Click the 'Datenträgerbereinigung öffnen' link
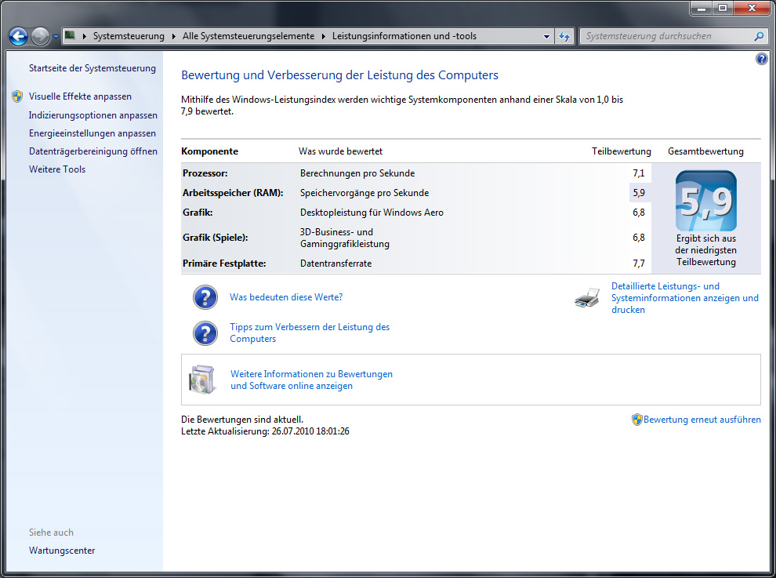Screen dimensions: 776x578 tap(93, 151)
